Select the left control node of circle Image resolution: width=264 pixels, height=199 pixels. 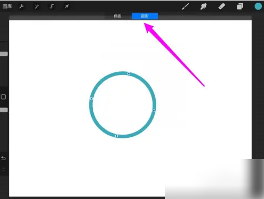click(x=91, y=98)
